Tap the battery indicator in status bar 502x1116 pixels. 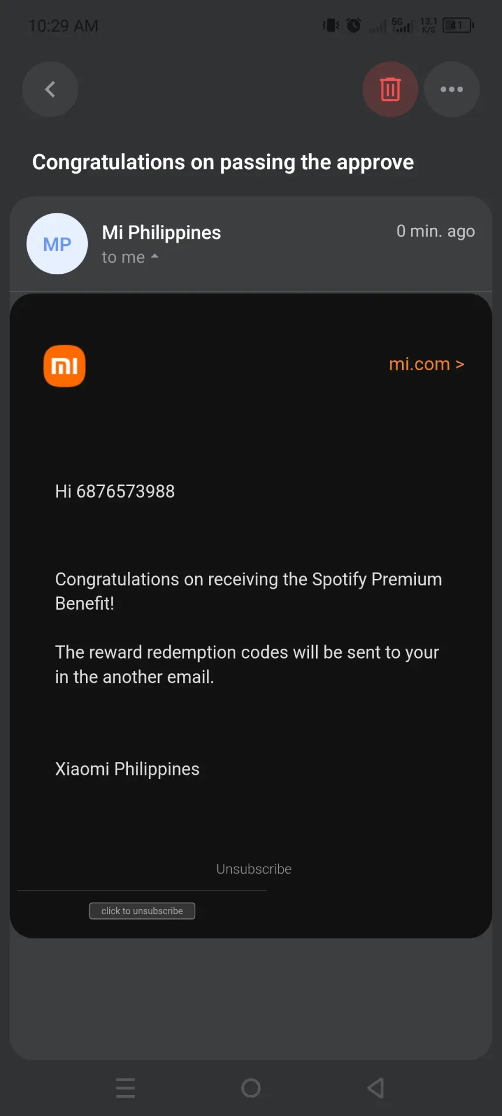458,26
